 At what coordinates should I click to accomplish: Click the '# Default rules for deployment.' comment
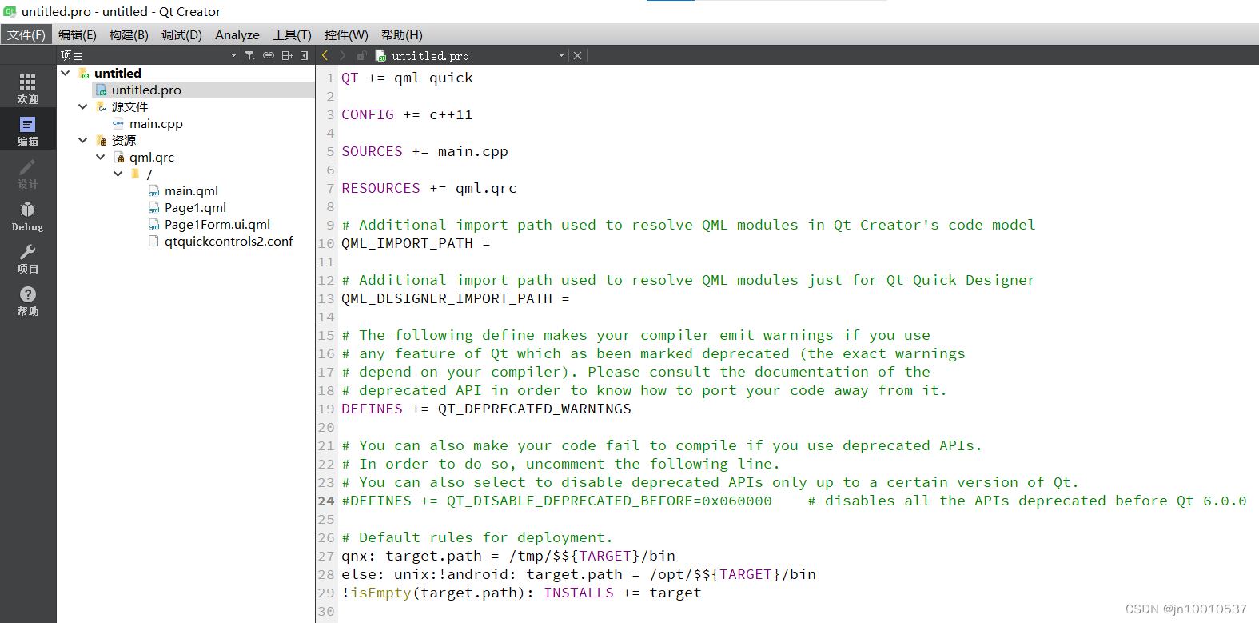click(x=477, y=537)
